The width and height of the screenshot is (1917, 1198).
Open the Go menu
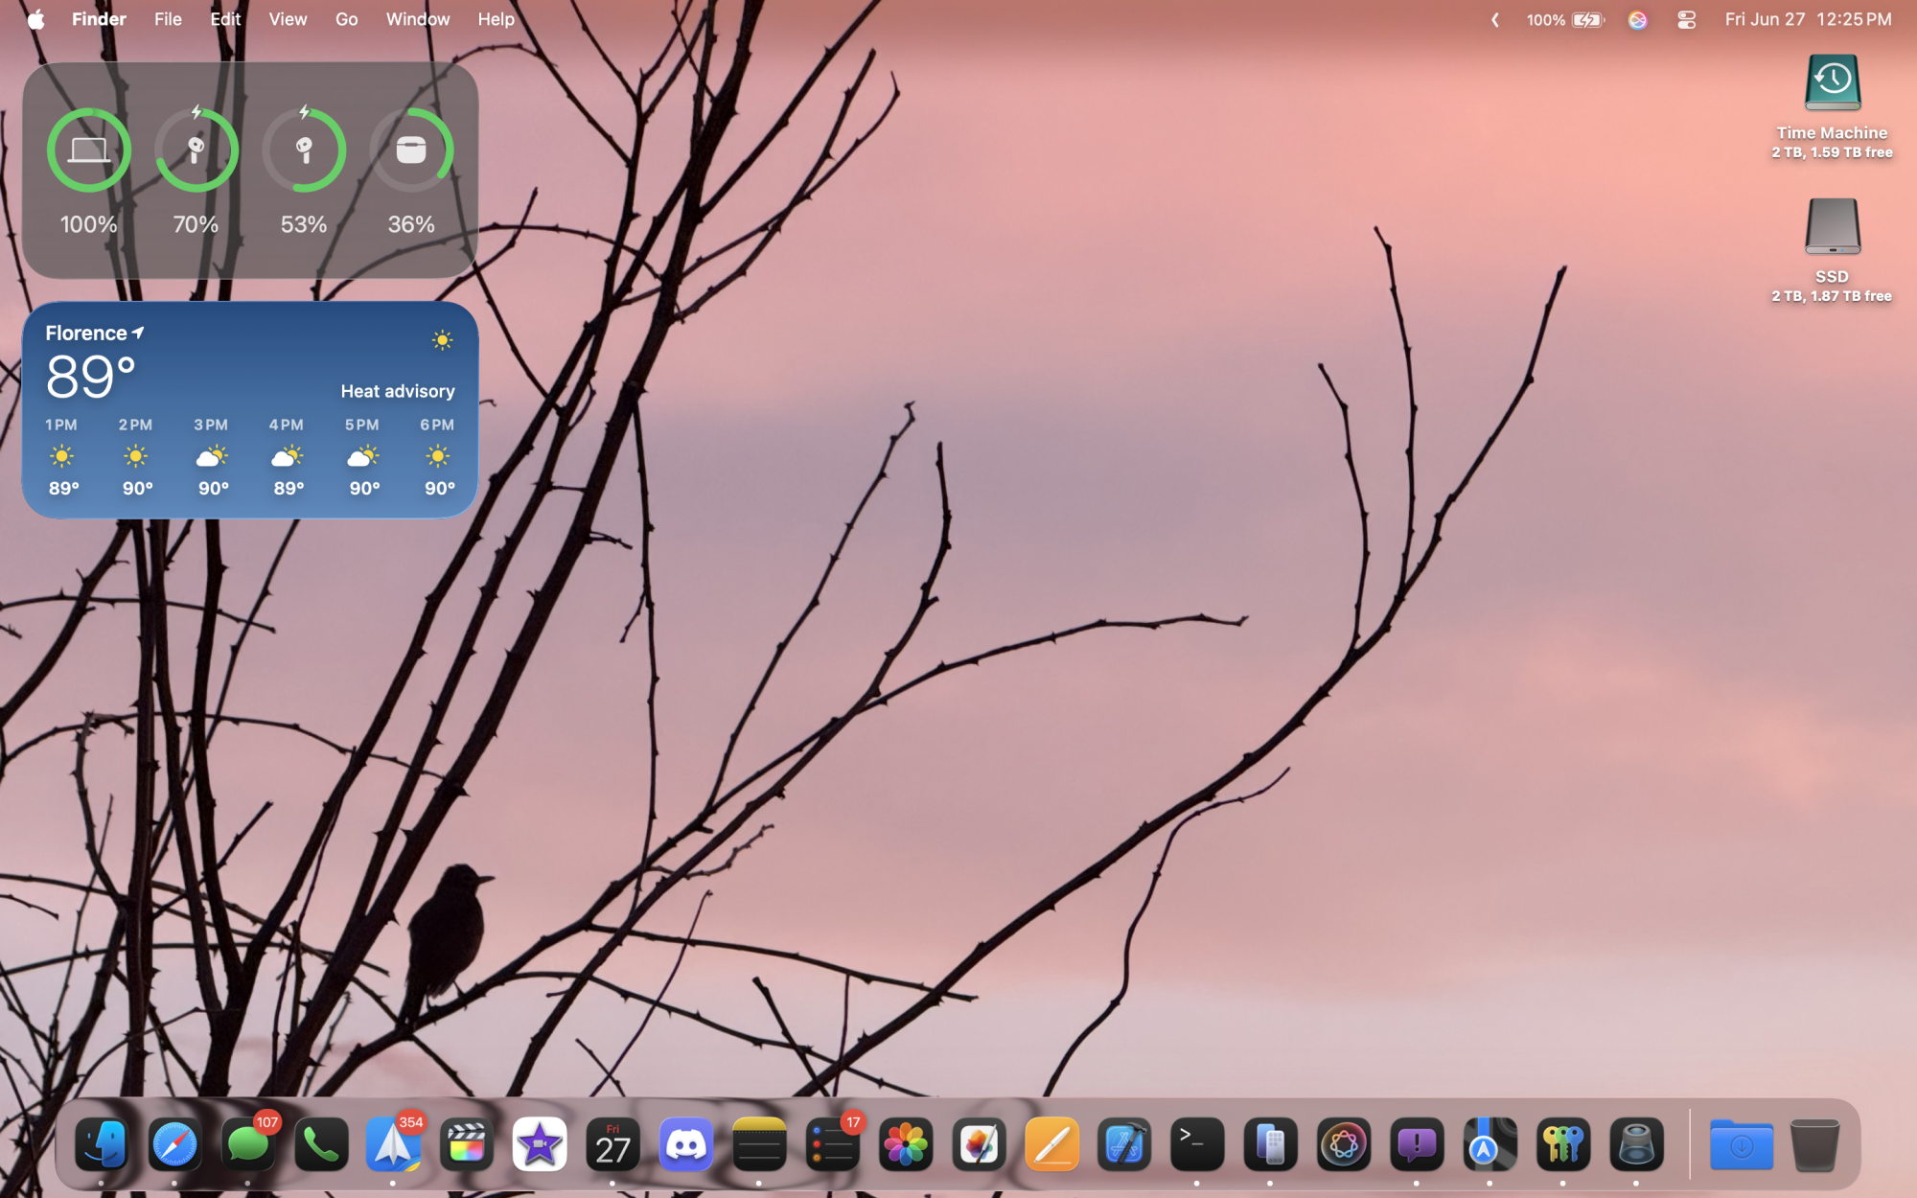point(346,19)
